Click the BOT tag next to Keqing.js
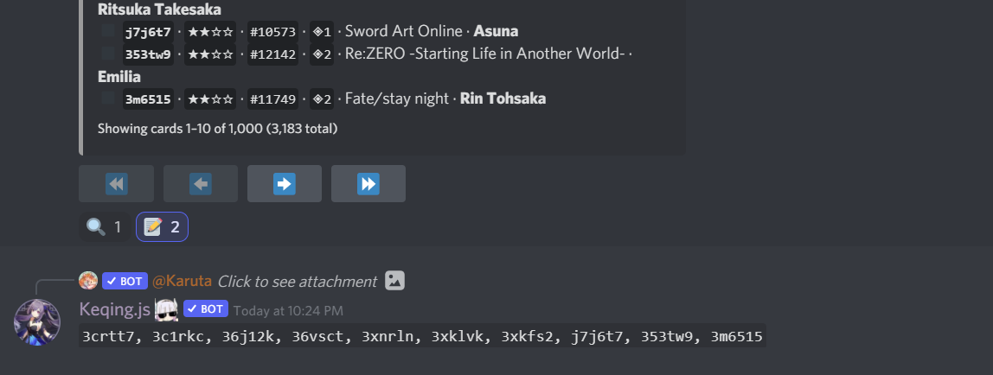Image resolution: width=993 pixels, height=375 pixels. [205, 309]
